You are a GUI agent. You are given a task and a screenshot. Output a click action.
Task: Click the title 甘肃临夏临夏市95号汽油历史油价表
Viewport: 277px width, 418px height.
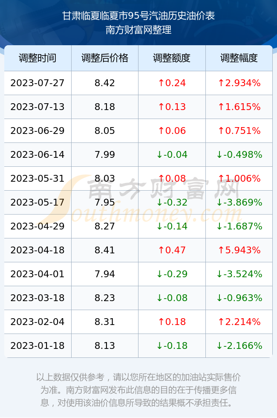138,16
